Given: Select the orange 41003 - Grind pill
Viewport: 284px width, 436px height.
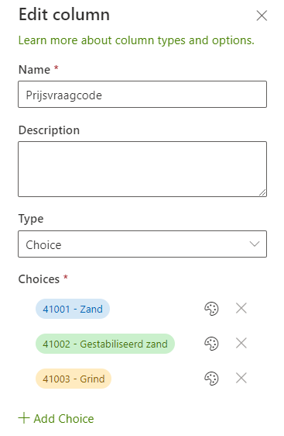Looking at the screenshot, I should point(74,379).
